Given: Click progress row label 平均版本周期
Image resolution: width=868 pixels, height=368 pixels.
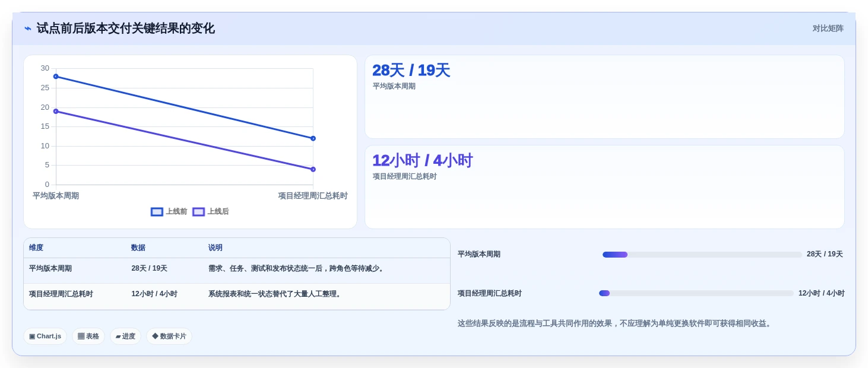Looking at the screenshot, I should click(479, 255).
